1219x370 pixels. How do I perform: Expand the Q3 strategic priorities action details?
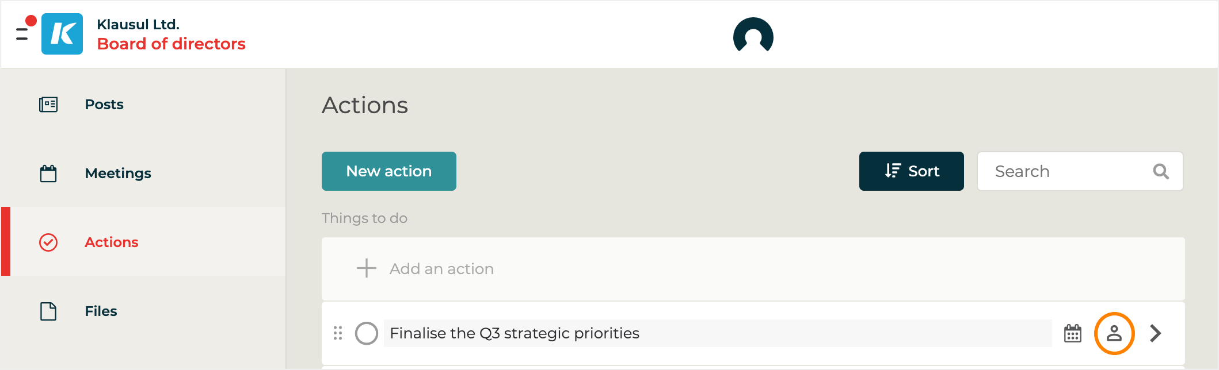click(x=1155, y=333)
